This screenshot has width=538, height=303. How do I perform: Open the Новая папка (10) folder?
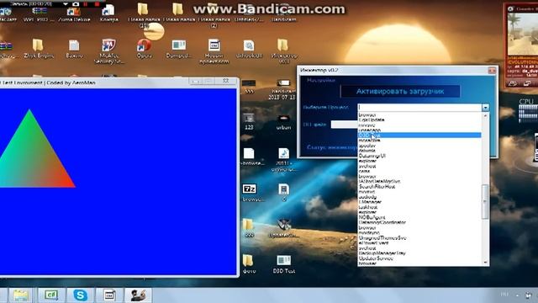pos(144,15)
